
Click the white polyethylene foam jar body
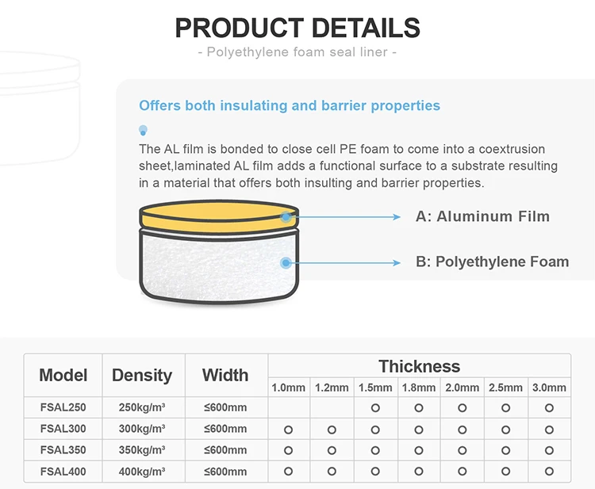[219, 264]
